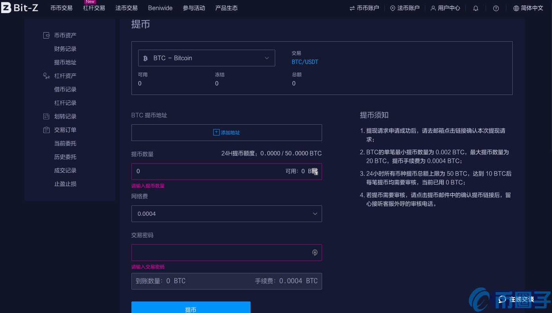The height and width of the screenshot is (313, 552).
Task: Select 借币记录 in sidebar
Action: point(66,89)
